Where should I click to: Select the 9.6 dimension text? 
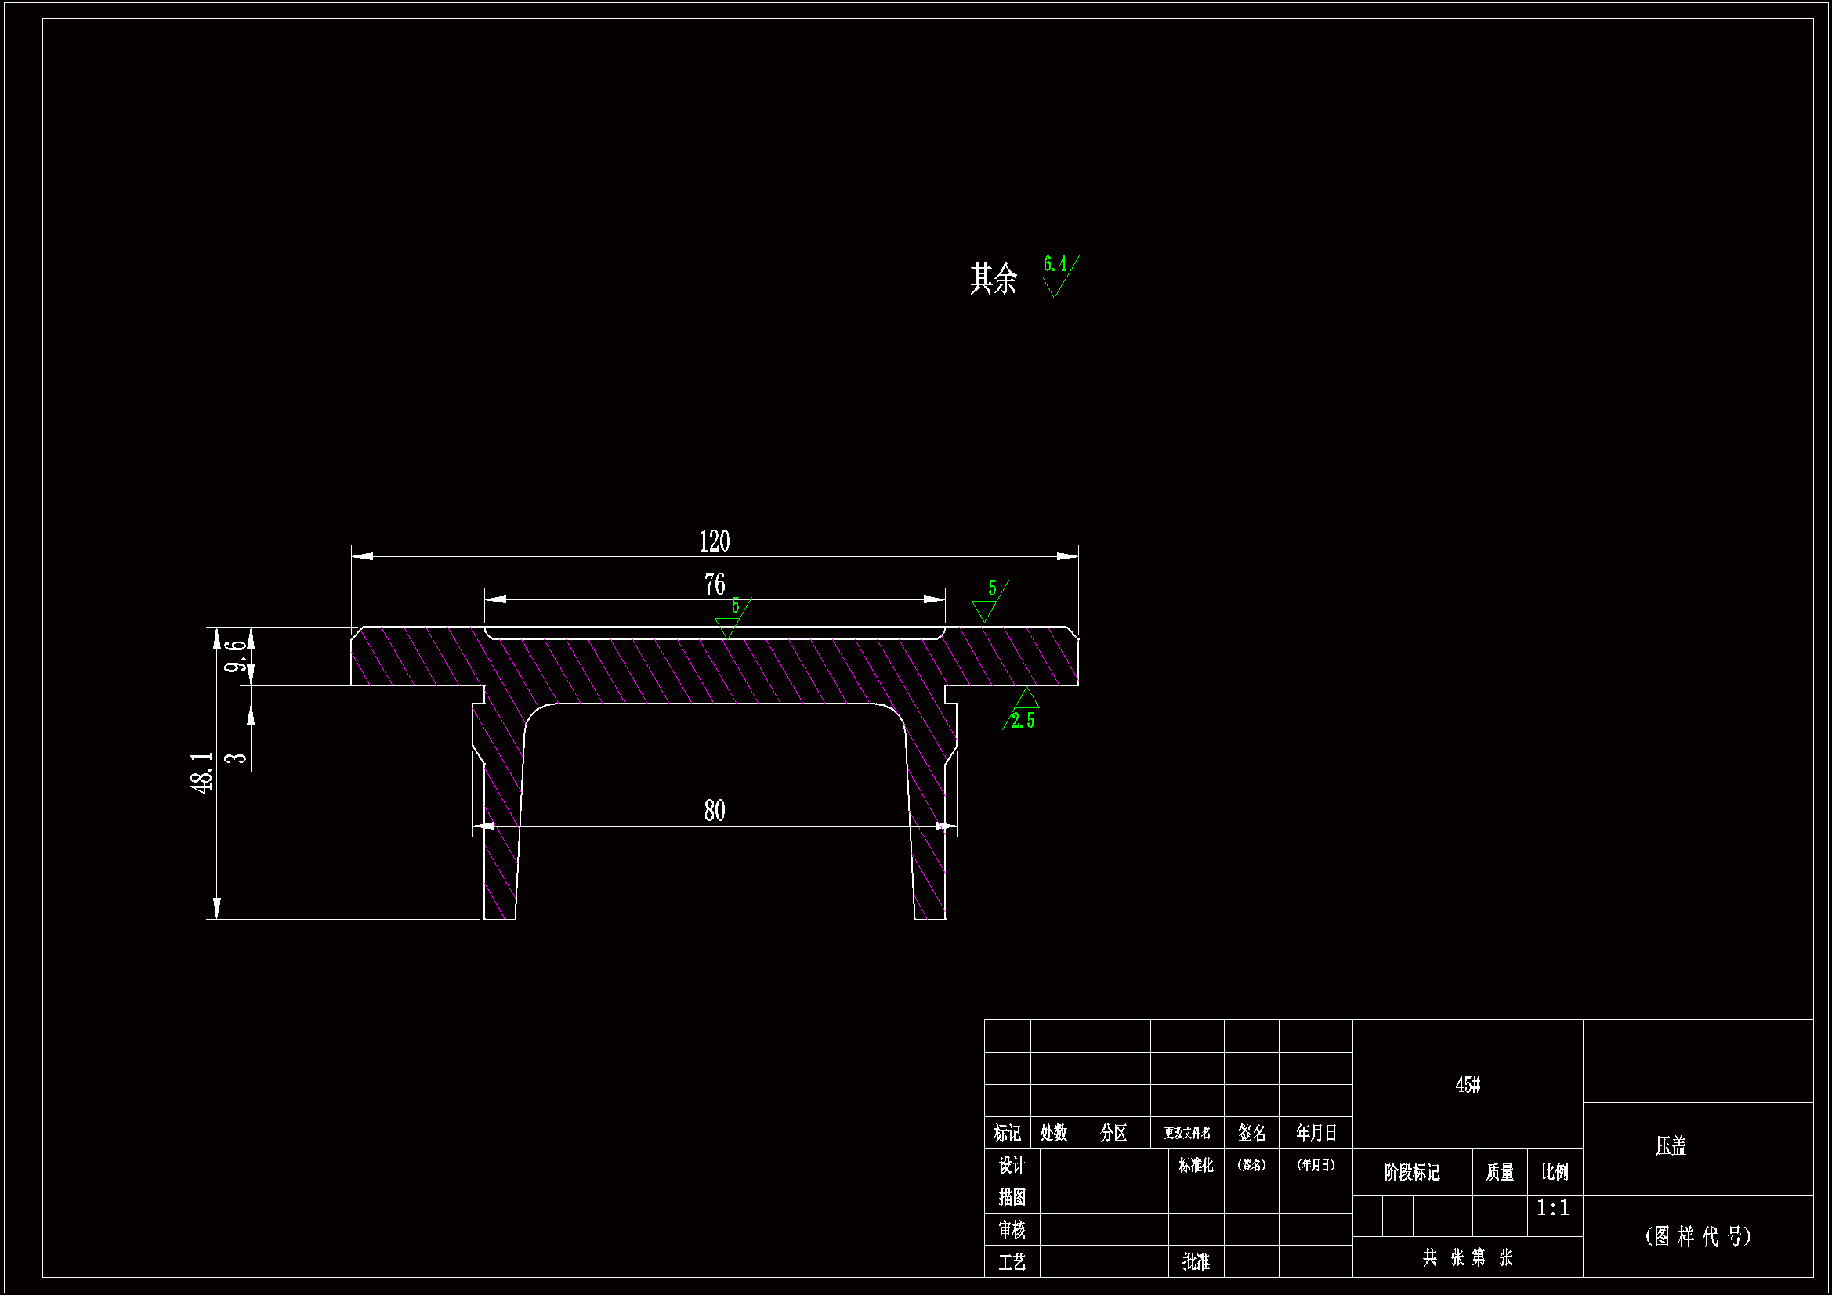click(235, 656)
